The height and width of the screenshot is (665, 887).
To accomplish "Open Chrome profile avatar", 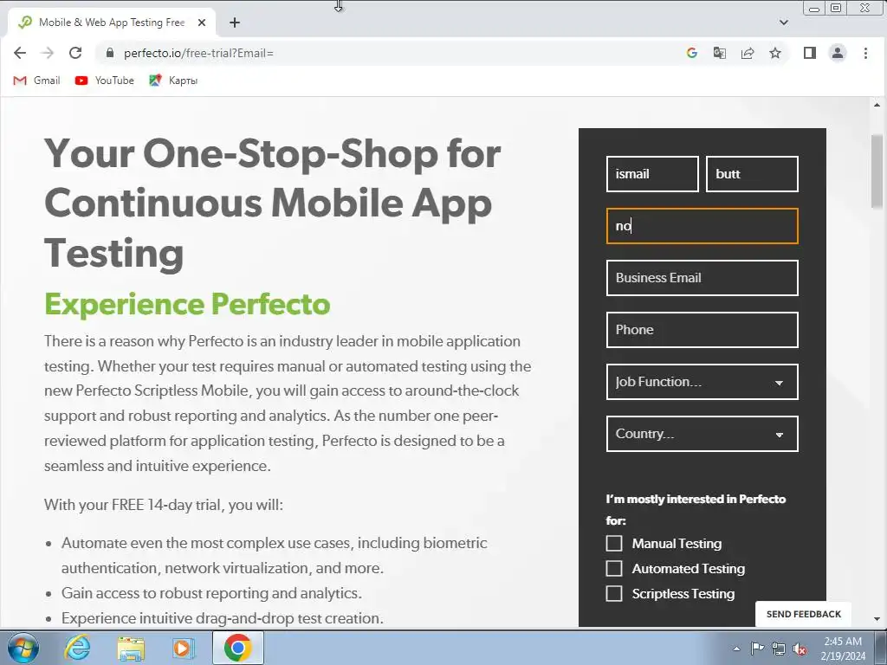I will point(838,53).
